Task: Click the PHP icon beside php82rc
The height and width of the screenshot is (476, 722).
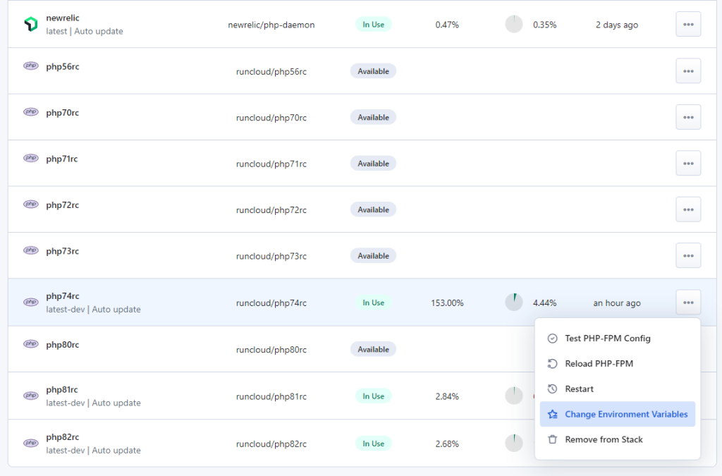Action: click(31, 443)
